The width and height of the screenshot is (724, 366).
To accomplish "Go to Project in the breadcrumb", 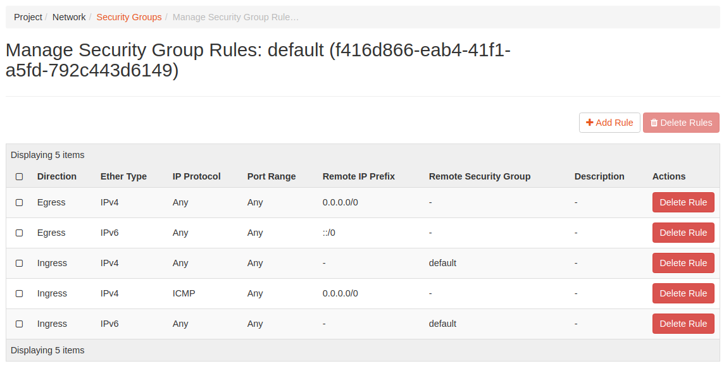I will pos(28,17).
